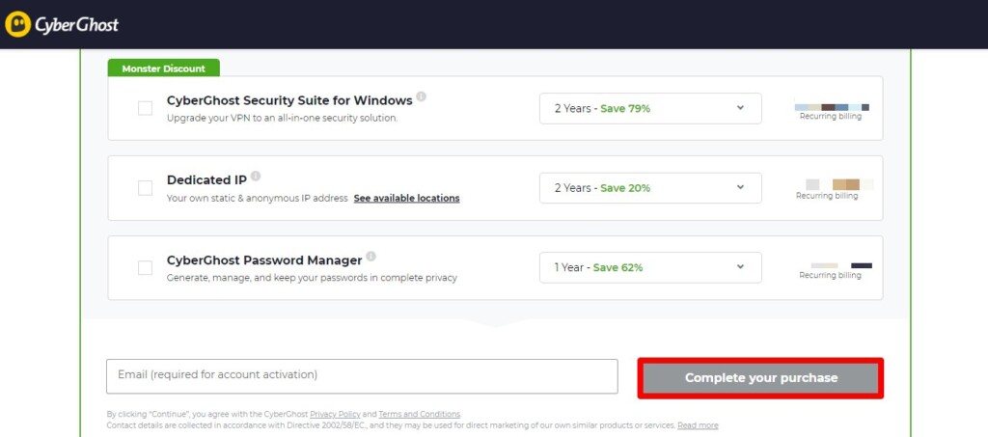Click the Monster Discount tab label
This screenshot has height=437, width=988.
[164, 68]
